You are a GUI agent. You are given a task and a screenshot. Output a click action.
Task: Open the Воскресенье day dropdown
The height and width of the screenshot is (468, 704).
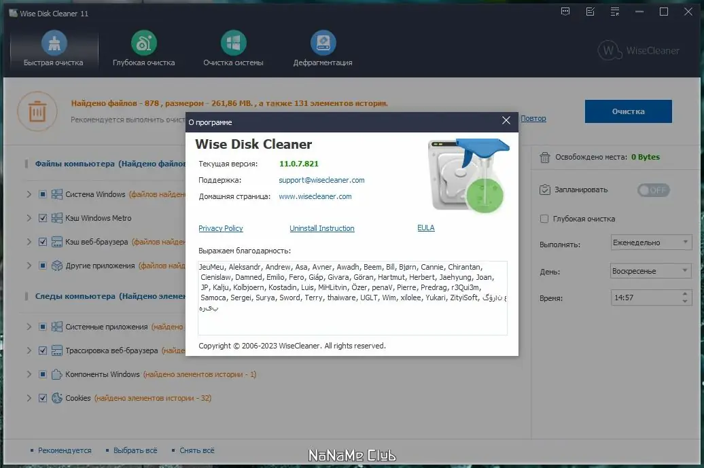[x=650, y=271]
